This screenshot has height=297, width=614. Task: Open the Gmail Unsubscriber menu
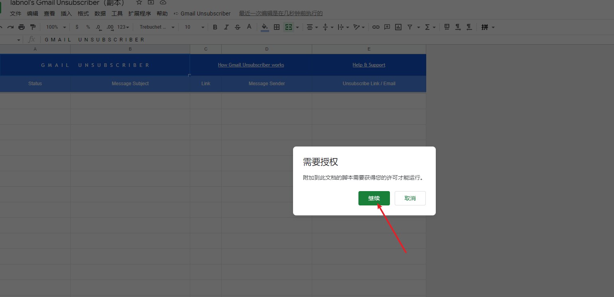[x=202, y=14]
